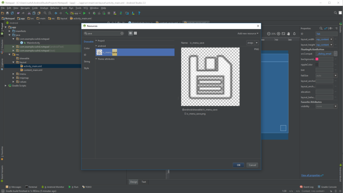343x193 pixels.
Task: Toggle expert properties view arrows icon
Action: point(326,28)
